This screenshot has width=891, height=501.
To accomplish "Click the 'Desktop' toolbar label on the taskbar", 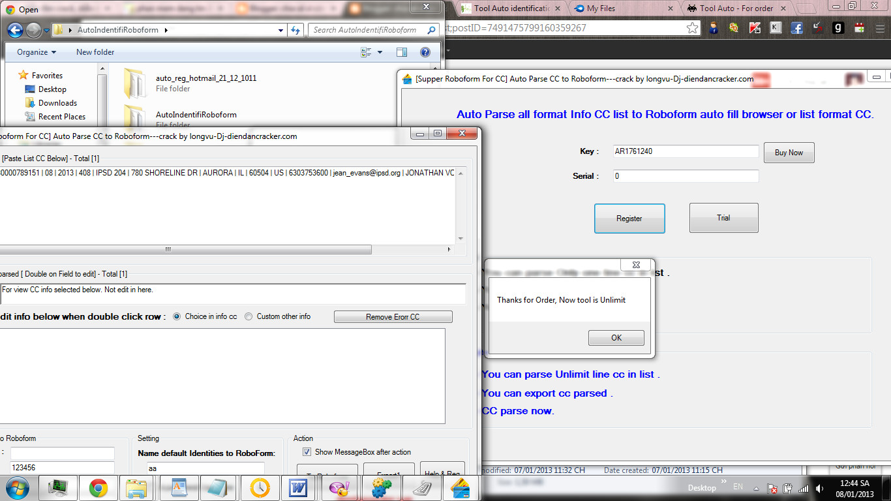I will tap(702, 488).
